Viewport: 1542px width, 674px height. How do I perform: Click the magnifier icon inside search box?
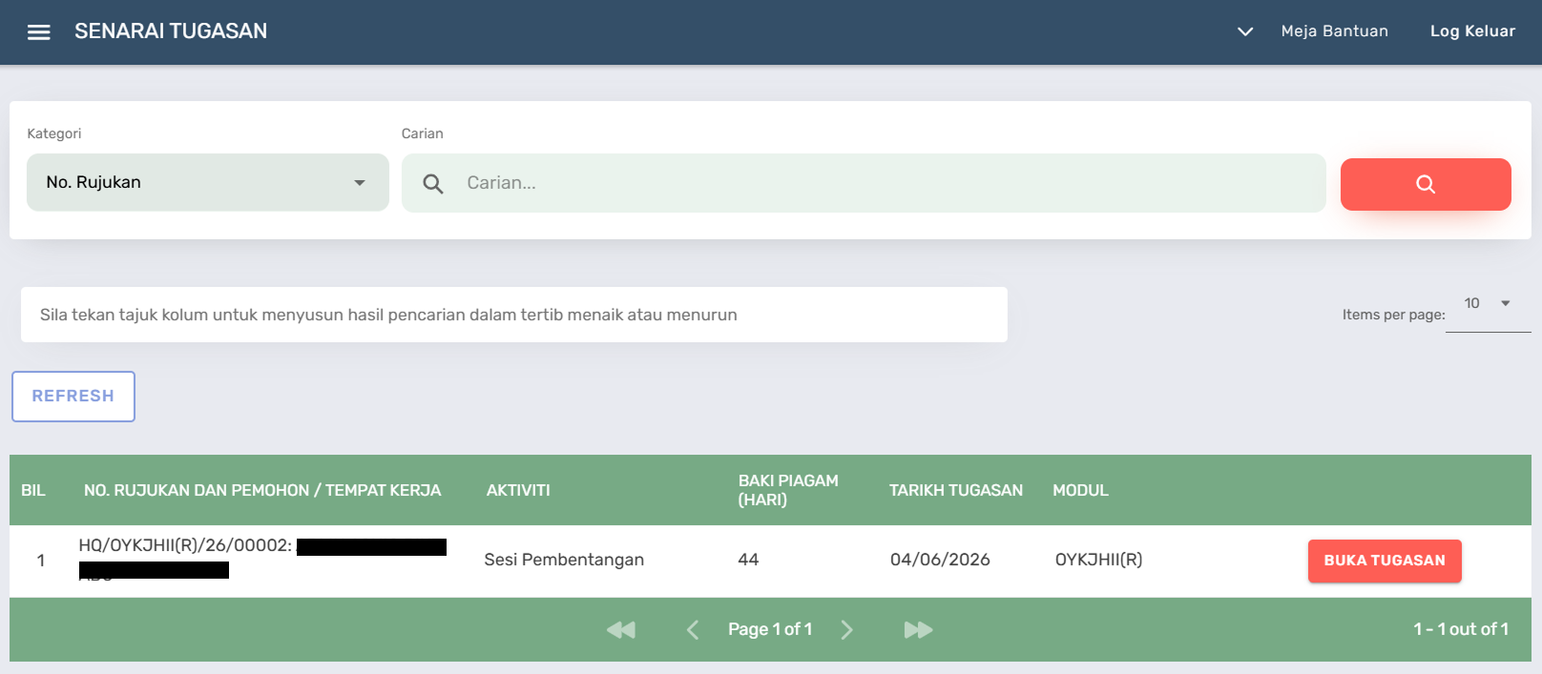433,184
